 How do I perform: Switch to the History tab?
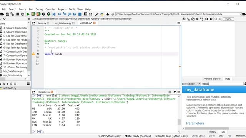[213, 132]
